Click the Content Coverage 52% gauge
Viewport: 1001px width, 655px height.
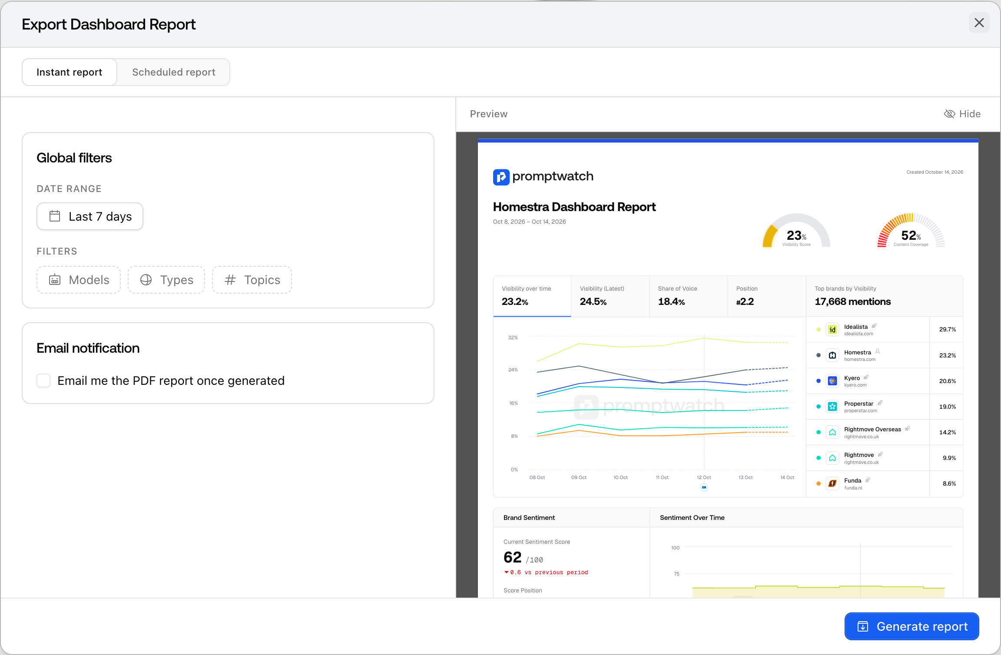pyautogui.click(x=911, y=231)
